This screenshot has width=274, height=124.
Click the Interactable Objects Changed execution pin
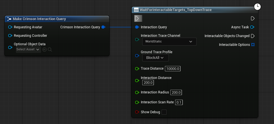point(252,36)
